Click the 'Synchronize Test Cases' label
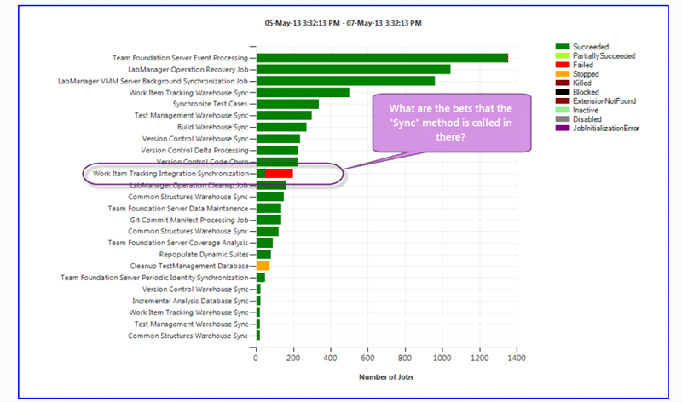 tap(210, 104)
